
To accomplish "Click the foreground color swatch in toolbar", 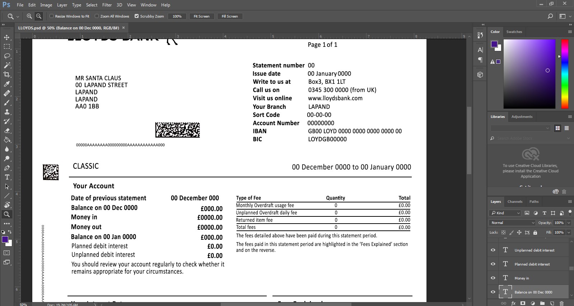I will (5, 240).
